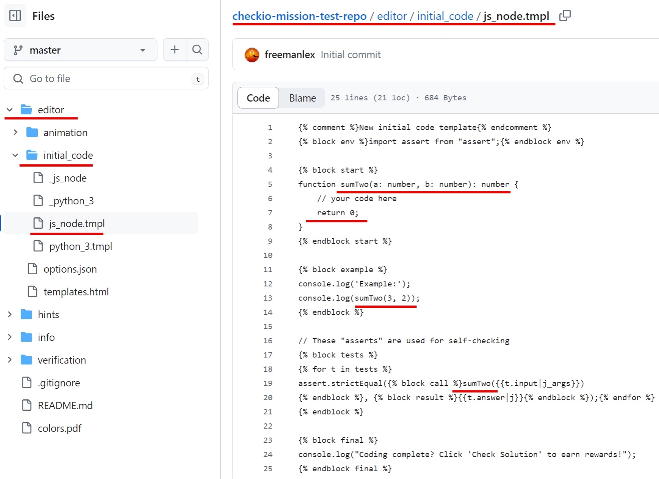Image resolution: width=659 pixels, height=479 pixels.
Task: Select the verification folder
Action: [62, 360]
